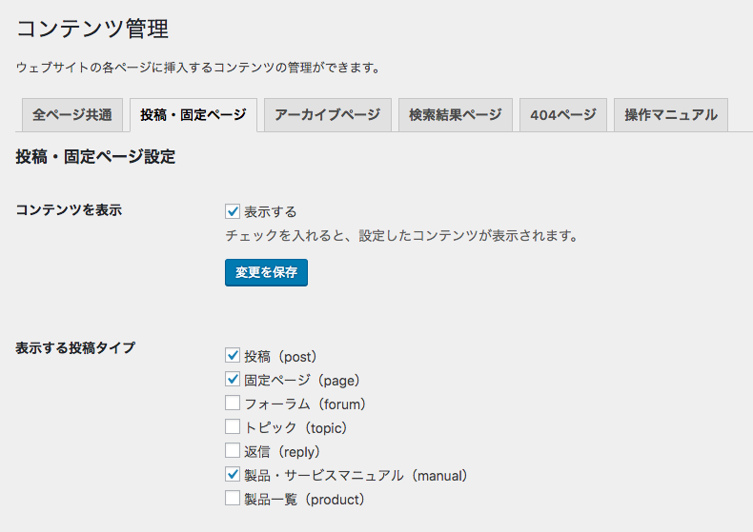Enable the トピック (topic) checkbox
The height and width of the screenshot is (532, 753).
[x=233, y=426]
